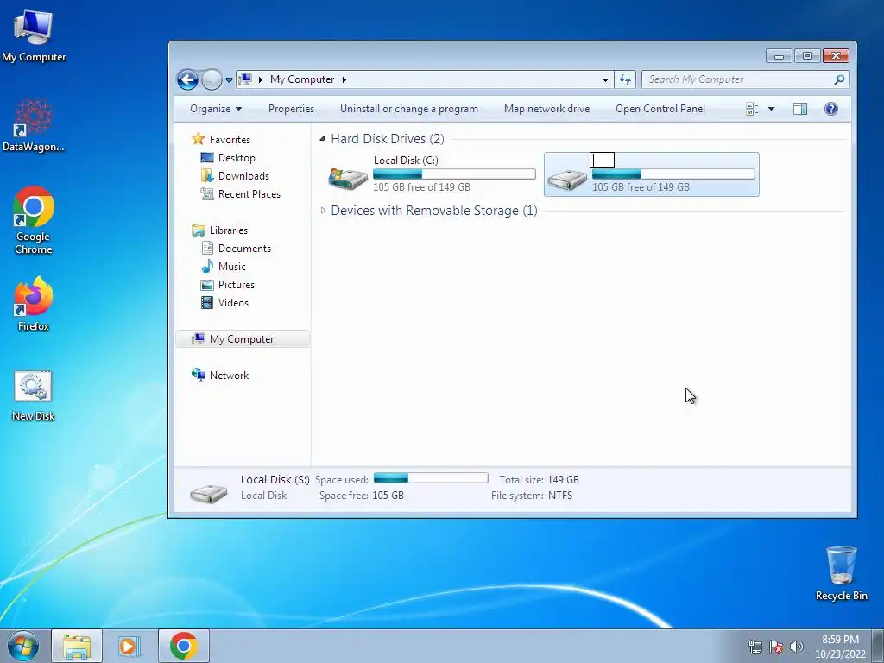The height and width of the screenshot is (663, 884).
Task: Select Favorites in the navigation pane
Action: pos(230,139)
